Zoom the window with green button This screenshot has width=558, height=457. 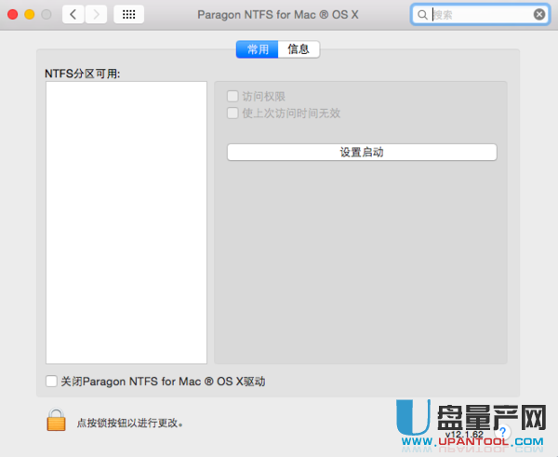[x=46, y=15]
